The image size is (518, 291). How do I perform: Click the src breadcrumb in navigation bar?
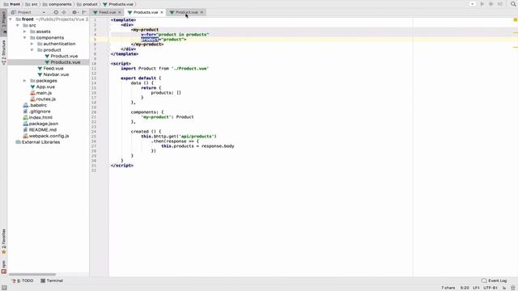click(x=32, y=4)
